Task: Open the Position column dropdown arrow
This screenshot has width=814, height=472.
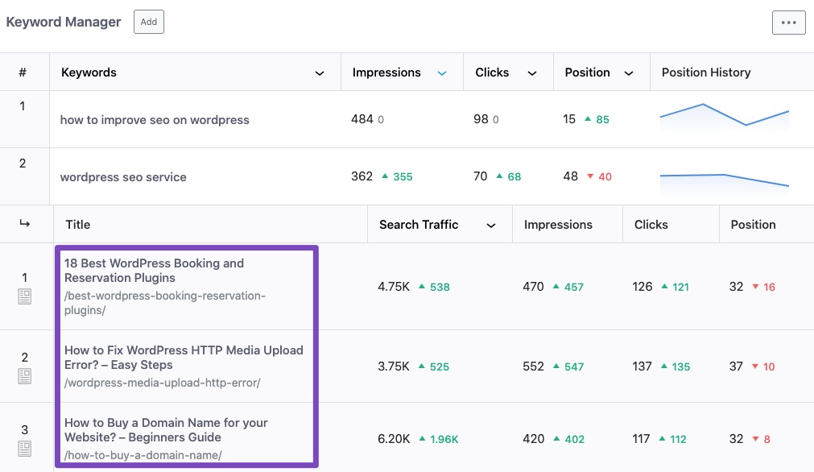Action: (x=629, y=73)
